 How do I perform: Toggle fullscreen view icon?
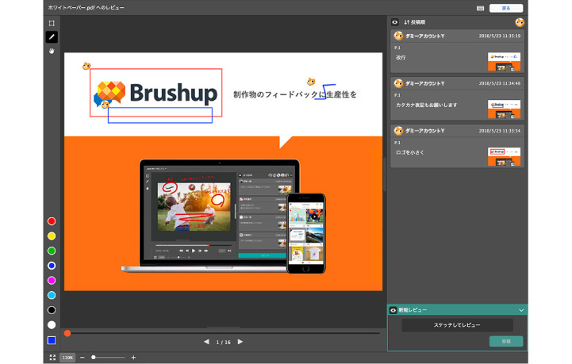click(52, 358)
